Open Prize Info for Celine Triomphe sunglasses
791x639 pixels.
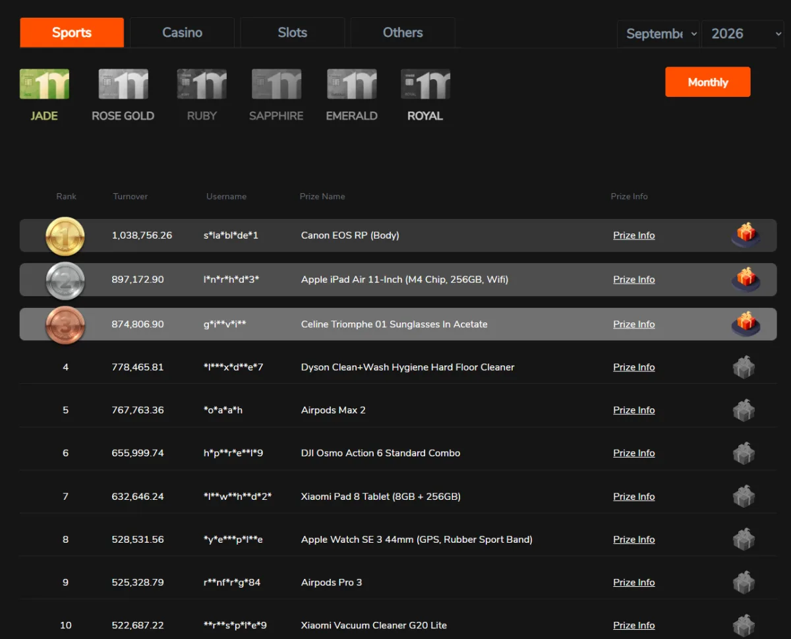coord(634,324)
